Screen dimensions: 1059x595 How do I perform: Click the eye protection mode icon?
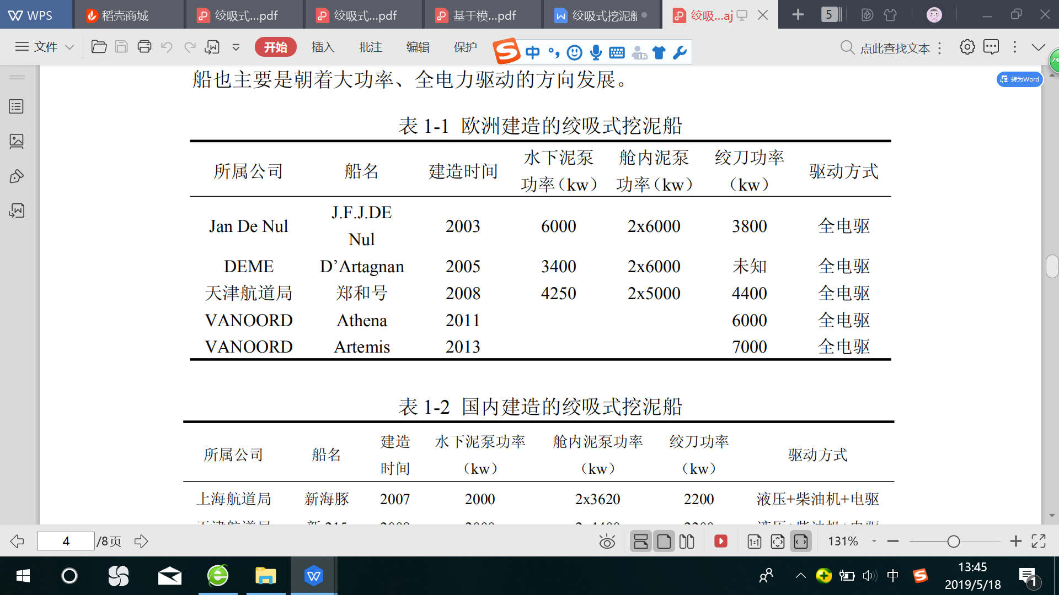[607, 542]
